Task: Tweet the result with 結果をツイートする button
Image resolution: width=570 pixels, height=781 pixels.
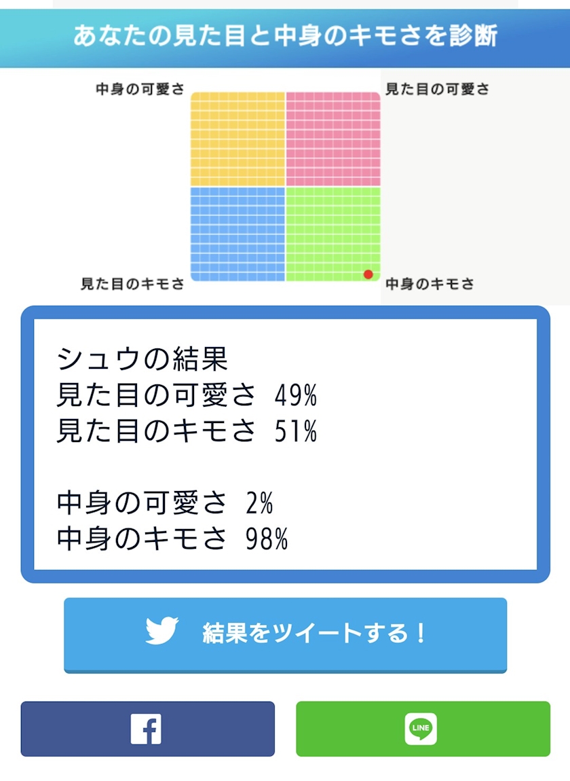Action: pos(285,635)
